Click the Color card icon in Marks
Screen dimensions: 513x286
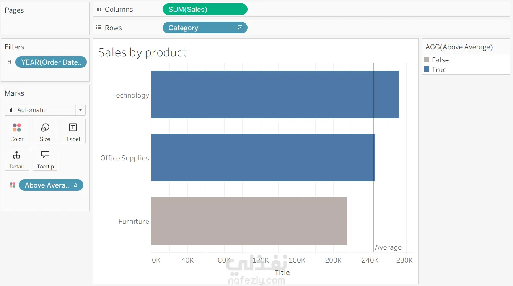(17, 127)
